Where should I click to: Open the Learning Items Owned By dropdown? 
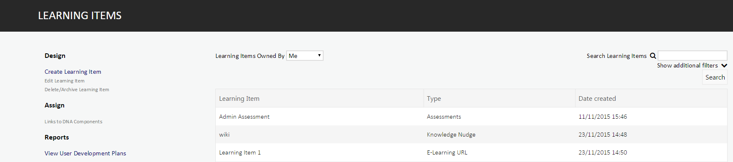305,56
